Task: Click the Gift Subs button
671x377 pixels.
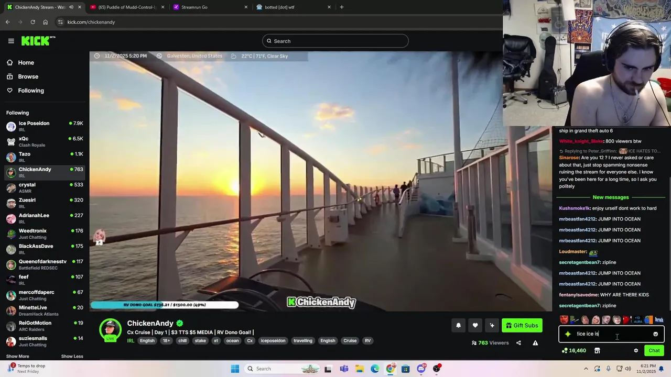Action: tap(522, 326)
